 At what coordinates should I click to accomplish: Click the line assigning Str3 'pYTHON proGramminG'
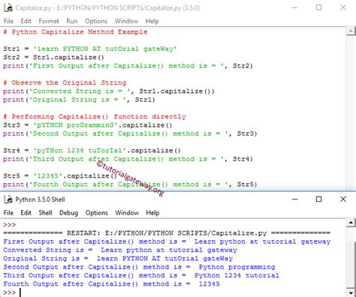[x=88, y=125]
